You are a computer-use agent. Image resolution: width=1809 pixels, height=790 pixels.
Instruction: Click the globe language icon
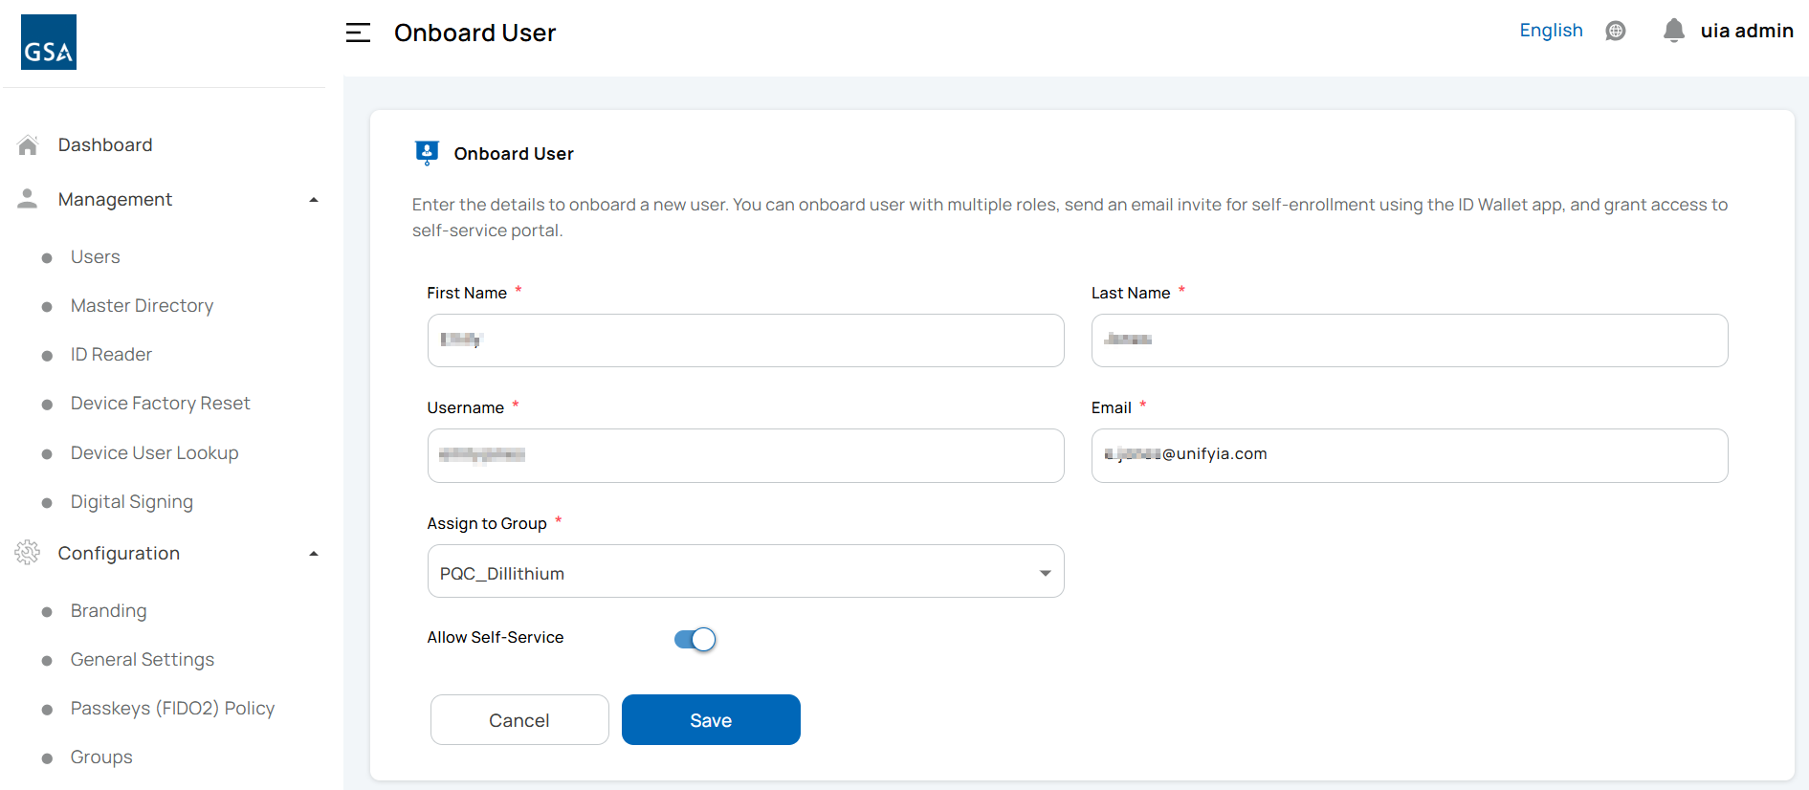coord(1616,31)
